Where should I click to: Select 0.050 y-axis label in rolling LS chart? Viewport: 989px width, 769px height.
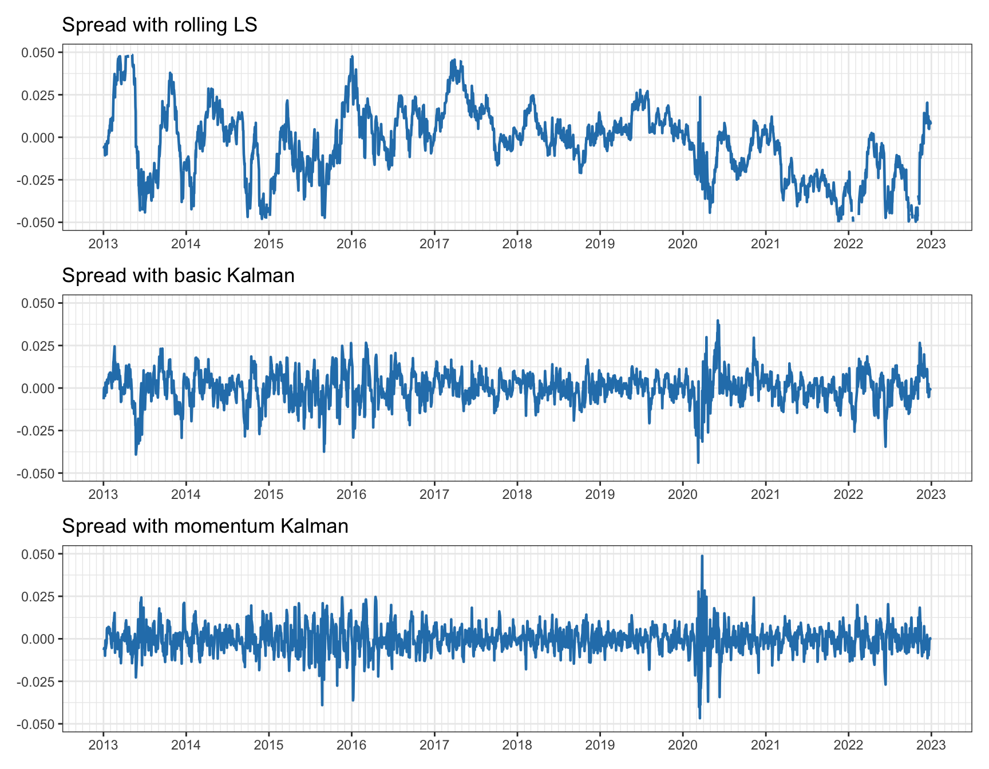pos(38,53)
